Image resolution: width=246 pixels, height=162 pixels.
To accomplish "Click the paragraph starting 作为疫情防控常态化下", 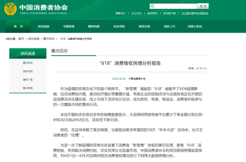I will tap(127, 97).
